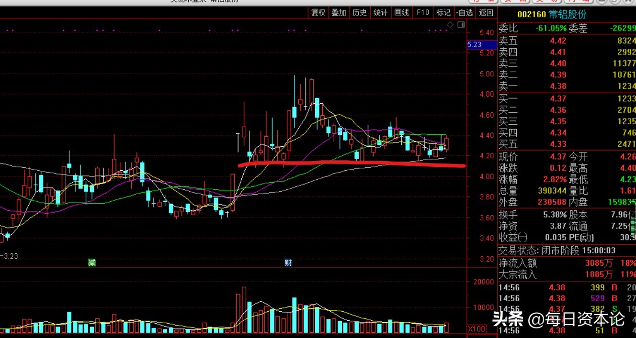
Task: Select the 买二 bid row at 4.36
Action: tap(567, 110)
